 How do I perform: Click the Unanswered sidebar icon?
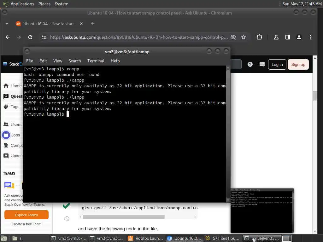point(6,156)
